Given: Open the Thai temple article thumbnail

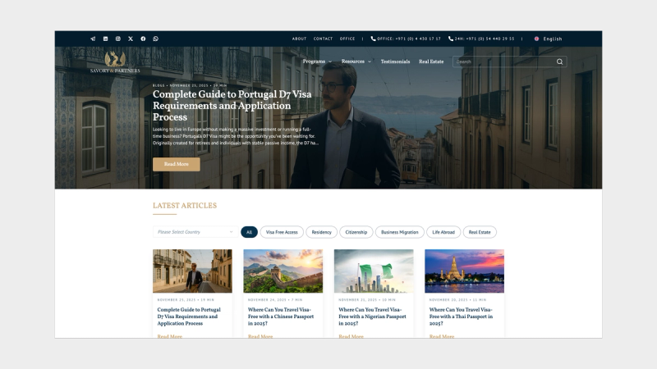Looking at the screenshot, I should coord(464,271).
